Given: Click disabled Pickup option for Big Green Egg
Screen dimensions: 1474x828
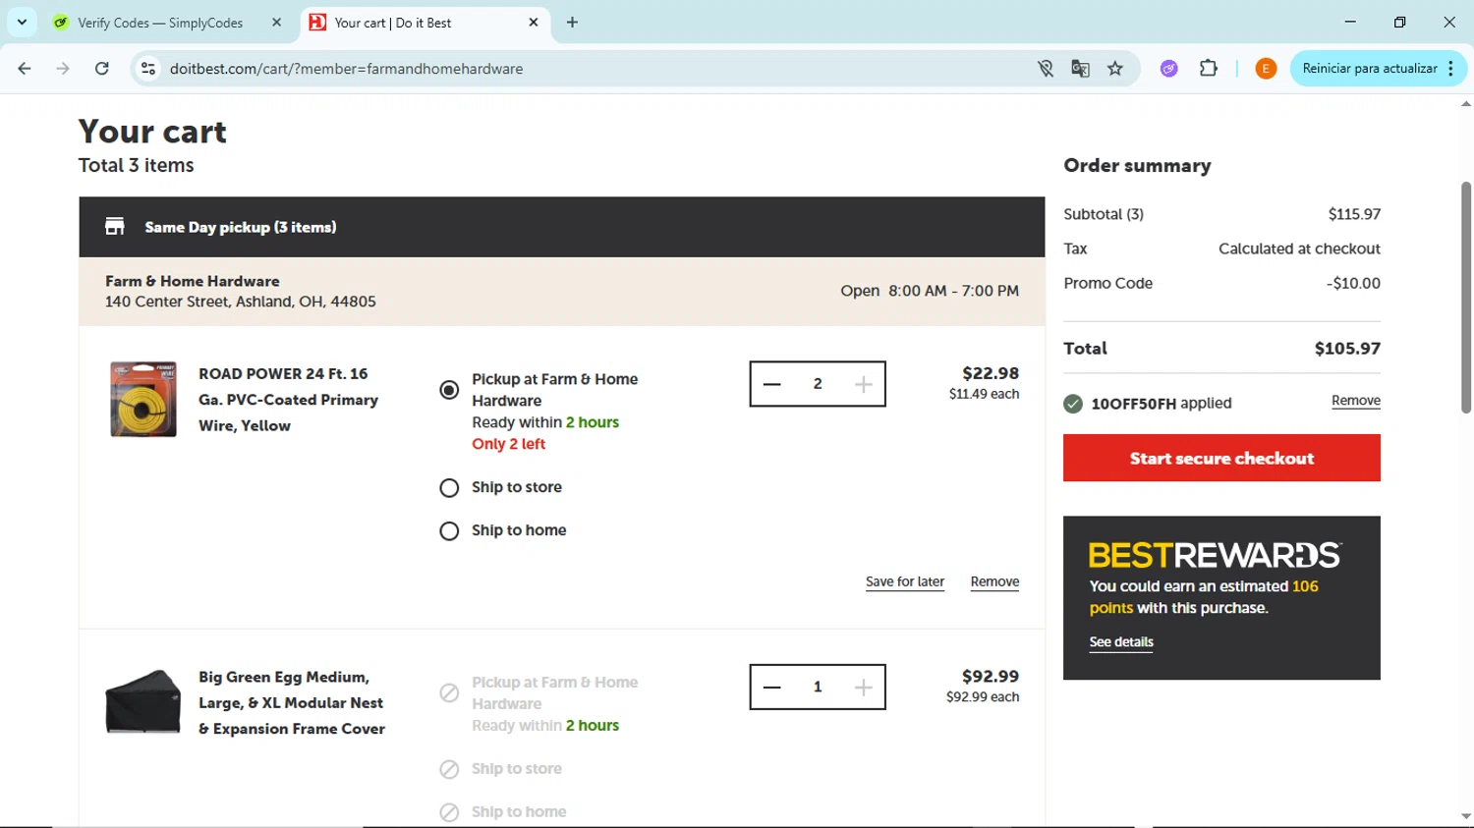Looking at the screenshot, I should click(449, 692).
